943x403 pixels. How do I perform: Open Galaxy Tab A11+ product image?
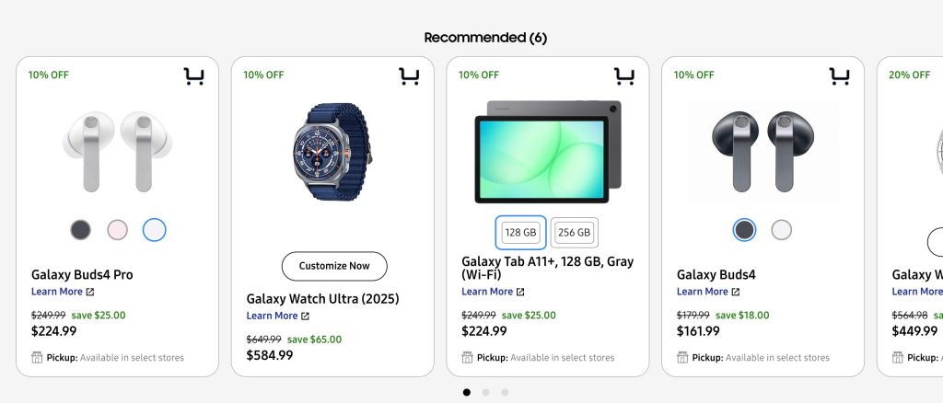(547, 152)
